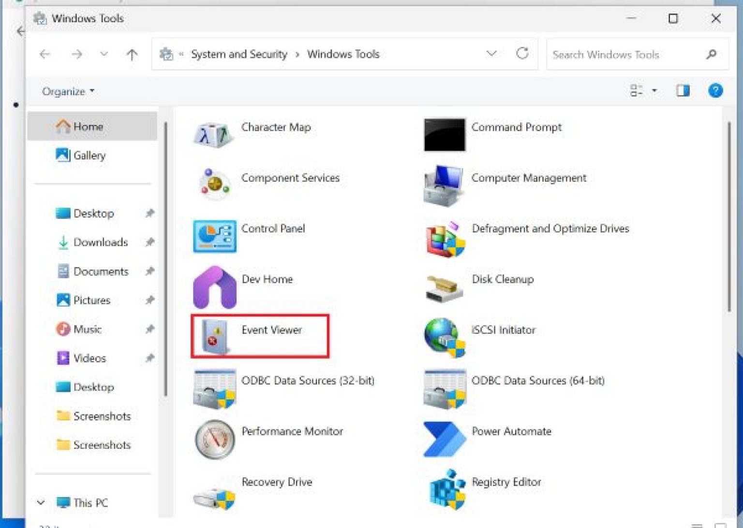
Task: Open Defragment and Optimize Drives
Action: click(551, 228)
